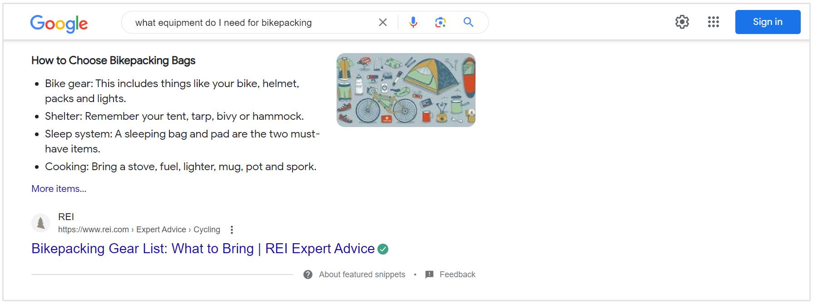Click the REI site favicon

tap(40, 223)
